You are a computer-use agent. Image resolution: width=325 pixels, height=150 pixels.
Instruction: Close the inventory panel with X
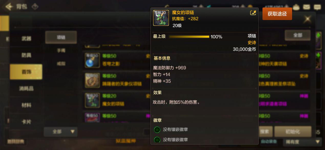pyautogui.click(x=307, y=19)
